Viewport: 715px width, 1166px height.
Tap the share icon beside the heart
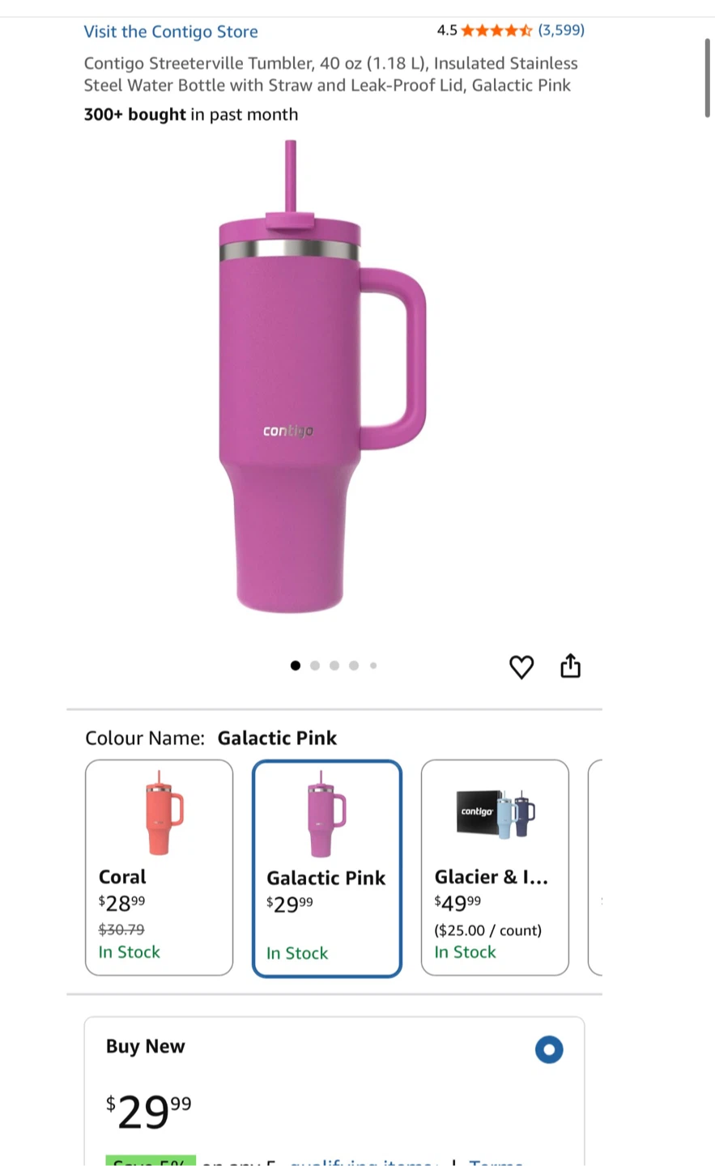[x=571, y=666]
